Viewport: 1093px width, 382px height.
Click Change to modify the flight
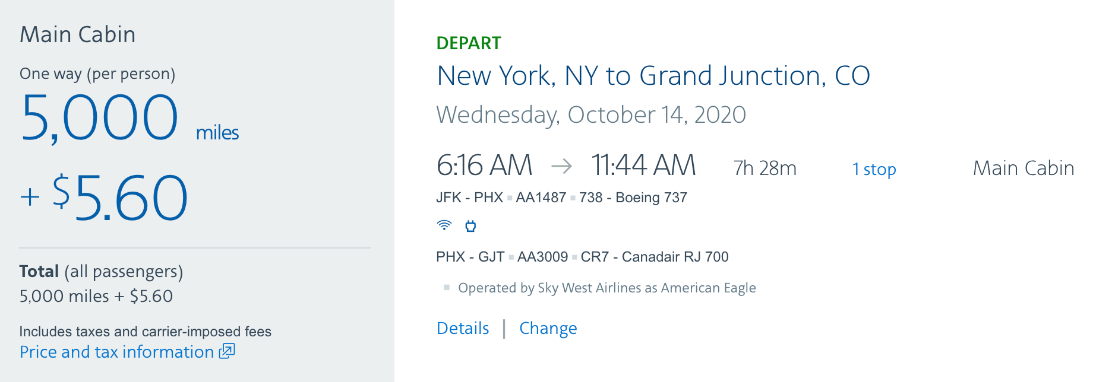[x=548, y=328]
